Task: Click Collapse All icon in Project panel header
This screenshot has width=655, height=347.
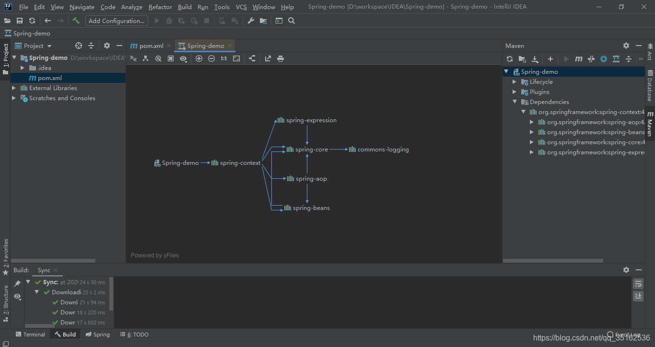Action: tap(91, 46)
